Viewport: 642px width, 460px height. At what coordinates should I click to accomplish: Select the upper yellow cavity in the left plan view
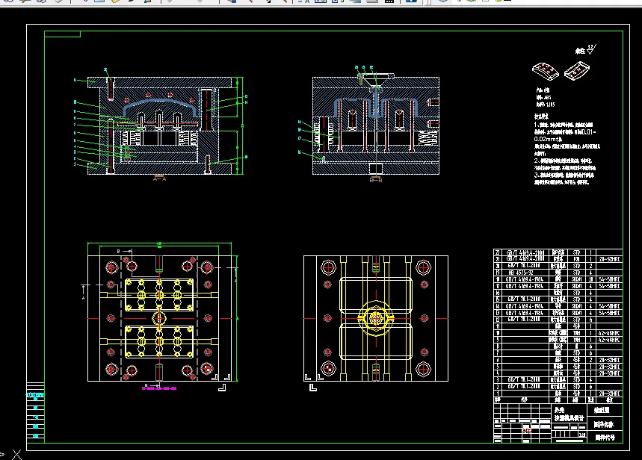point(159,295)
